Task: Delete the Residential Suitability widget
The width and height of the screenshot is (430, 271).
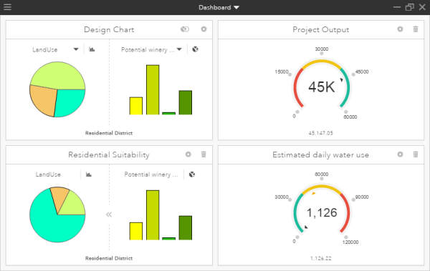Action: pos(204,154)
